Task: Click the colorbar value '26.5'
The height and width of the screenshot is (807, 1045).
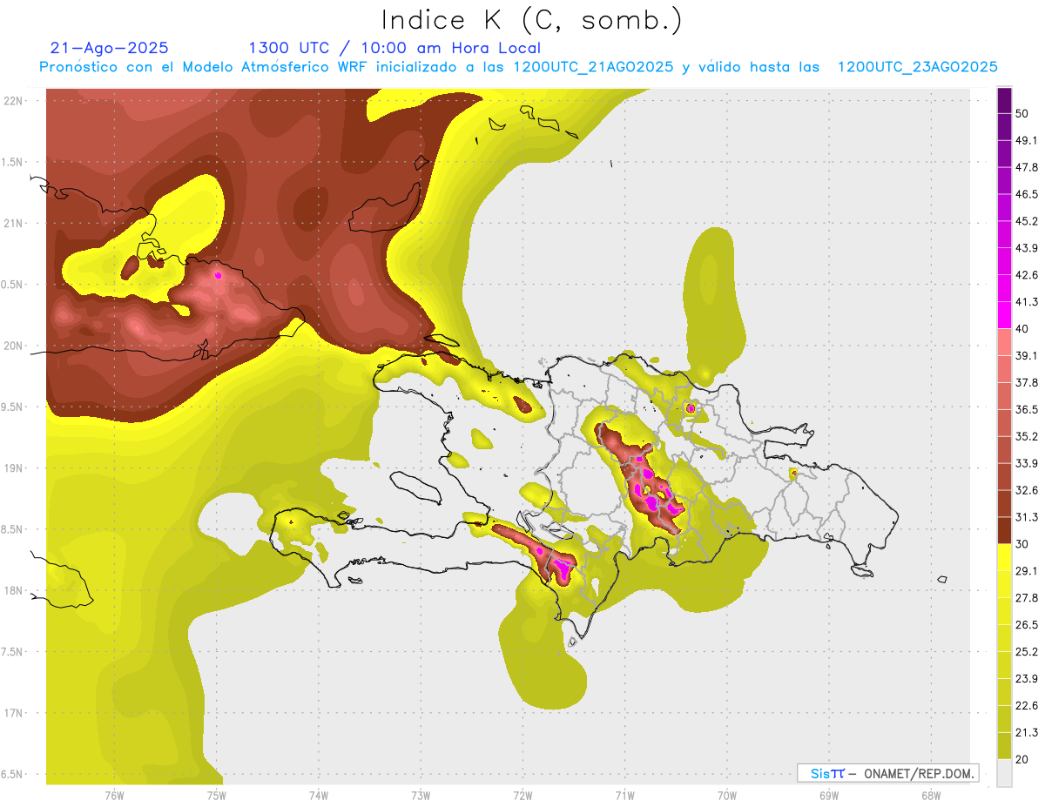Action: pos(1027,625)
